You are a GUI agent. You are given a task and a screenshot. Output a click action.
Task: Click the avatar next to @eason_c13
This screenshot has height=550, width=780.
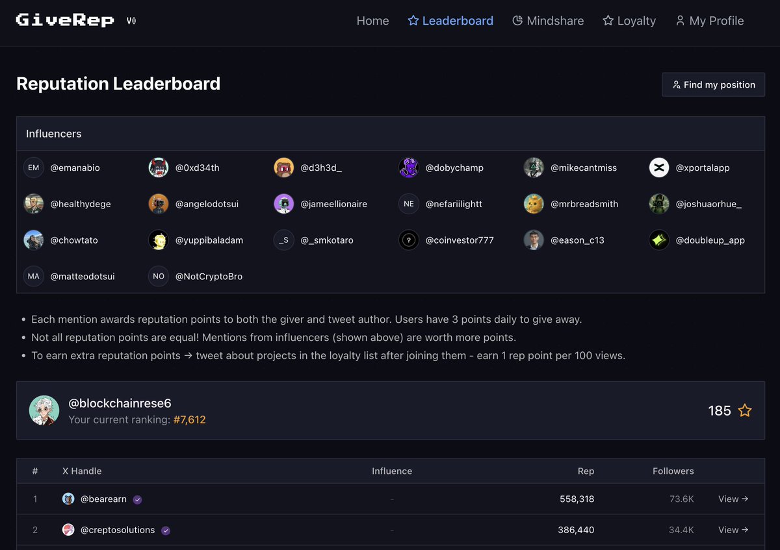(x=534, y=240)
